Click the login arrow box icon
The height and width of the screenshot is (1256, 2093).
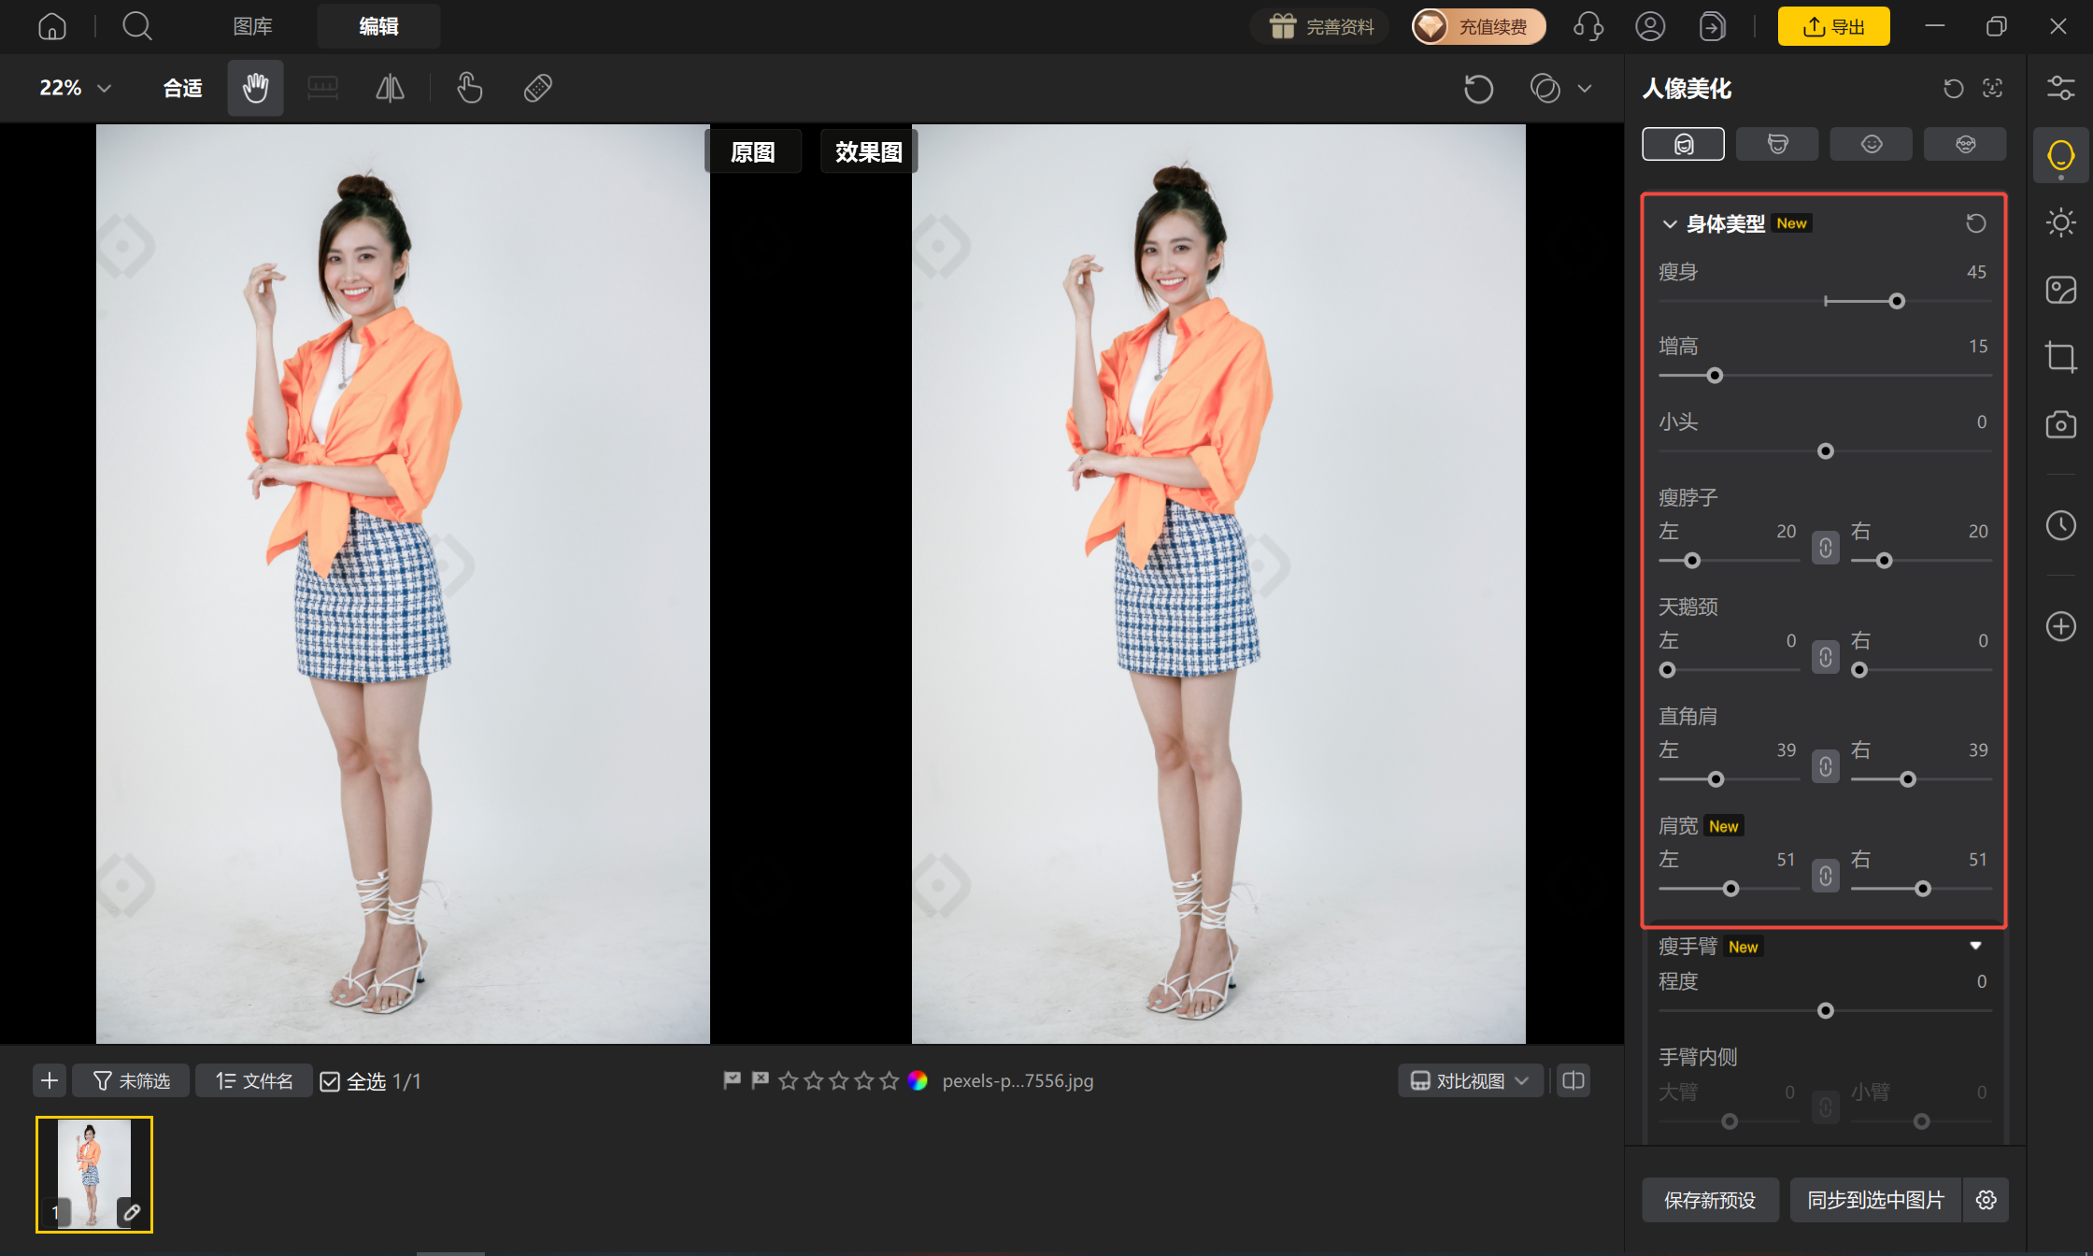(x=1712, y=26)
